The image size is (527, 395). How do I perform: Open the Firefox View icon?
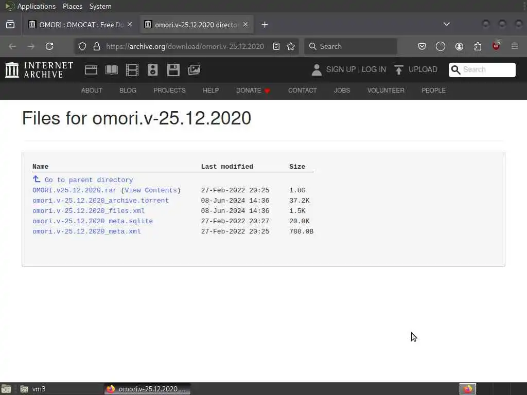pyautogui.click(x=10, y=25)
